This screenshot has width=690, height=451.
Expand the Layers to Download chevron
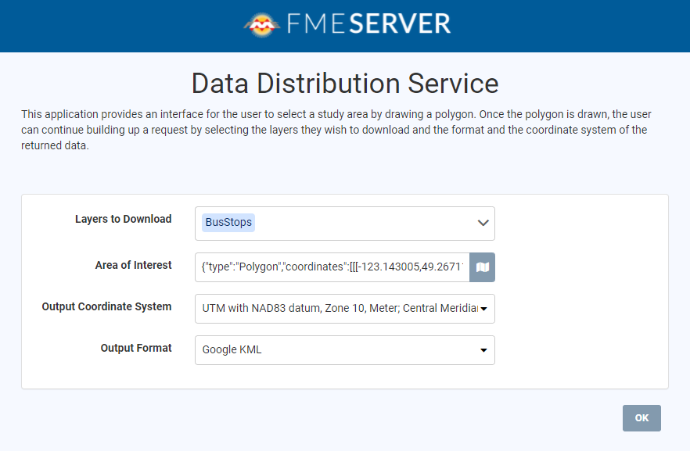[x=483, y=223]
